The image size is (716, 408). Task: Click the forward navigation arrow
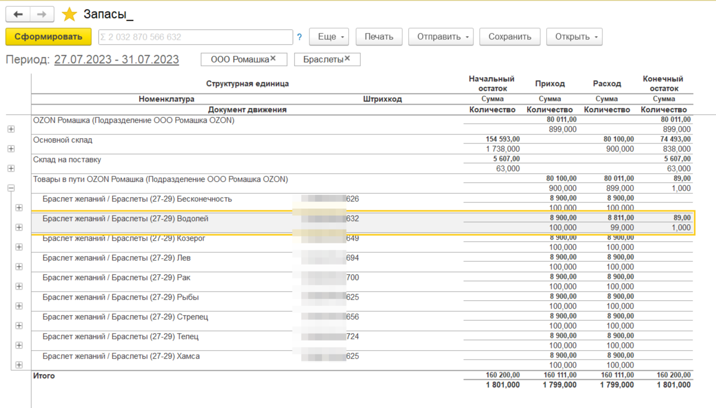click(x=42, y=14)
